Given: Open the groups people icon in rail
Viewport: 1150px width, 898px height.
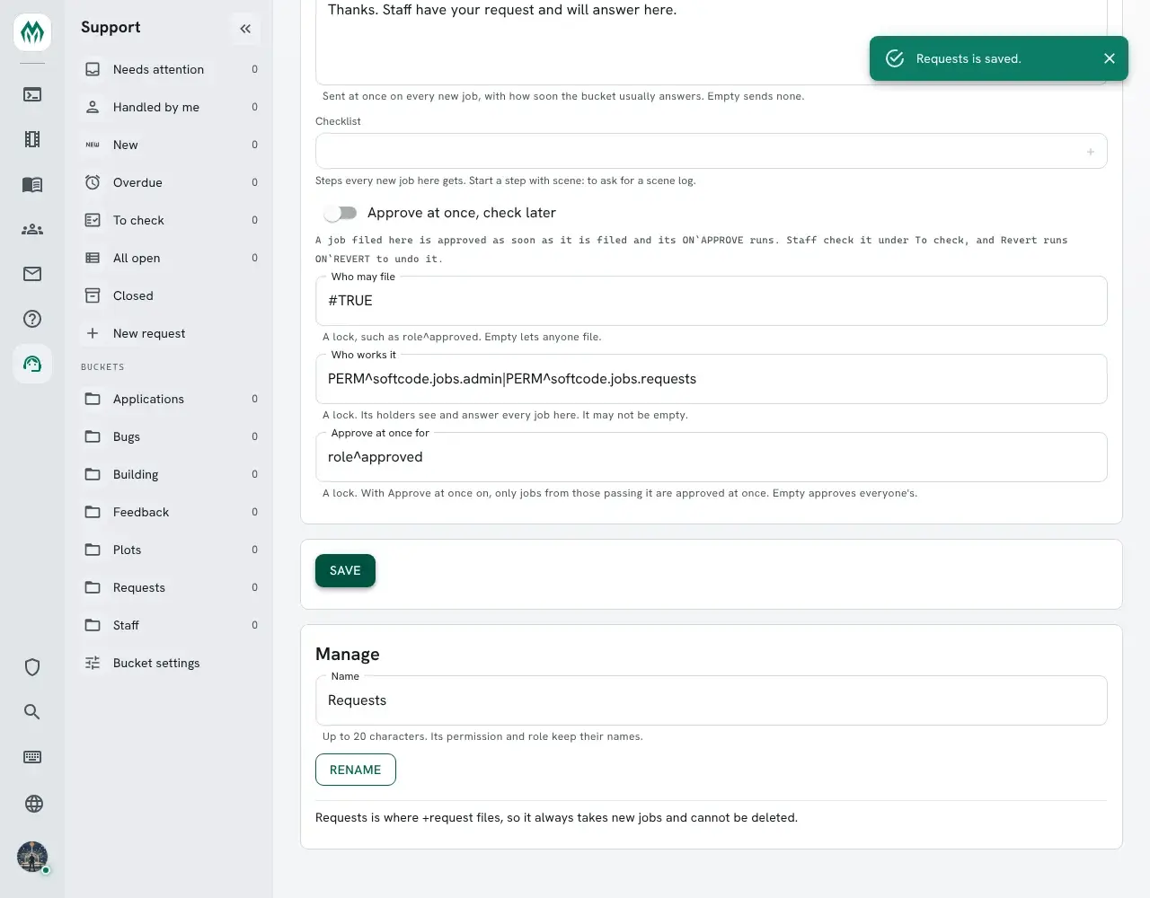Looking at the screenshot, I should click(x=32, y=229).
